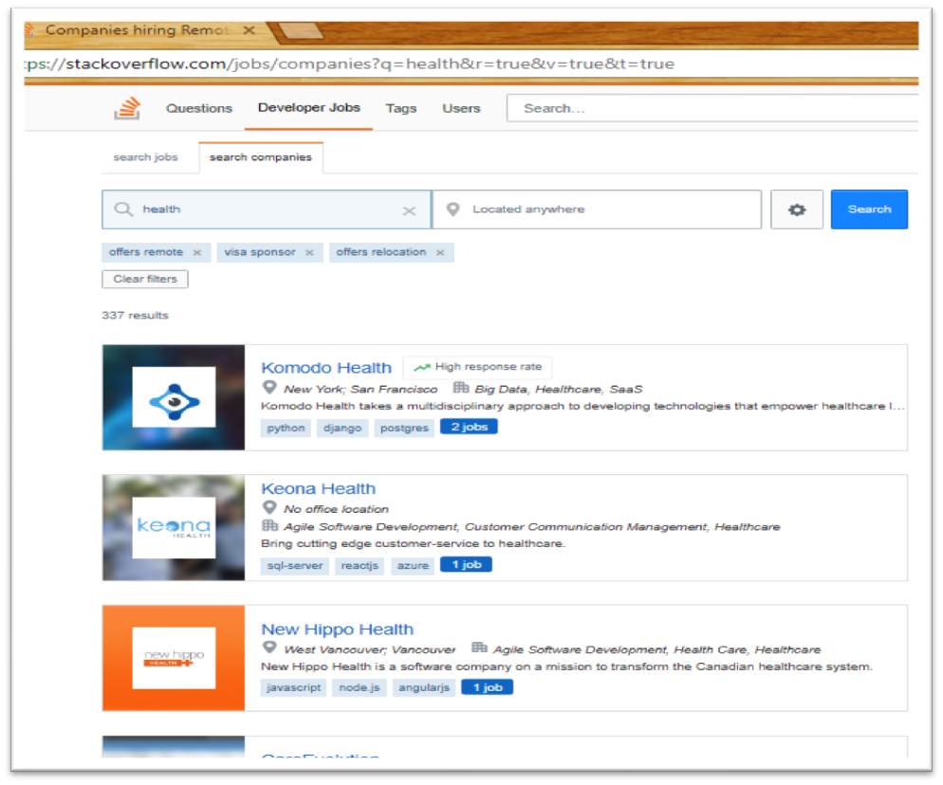Open the Tags nav item
The height and width of the screenshot is (785, 943).
pyautogui.click(x=401, y=108)
